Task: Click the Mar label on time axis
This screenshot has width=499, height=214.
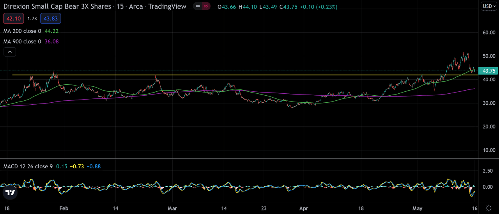Action: (172, 208)
